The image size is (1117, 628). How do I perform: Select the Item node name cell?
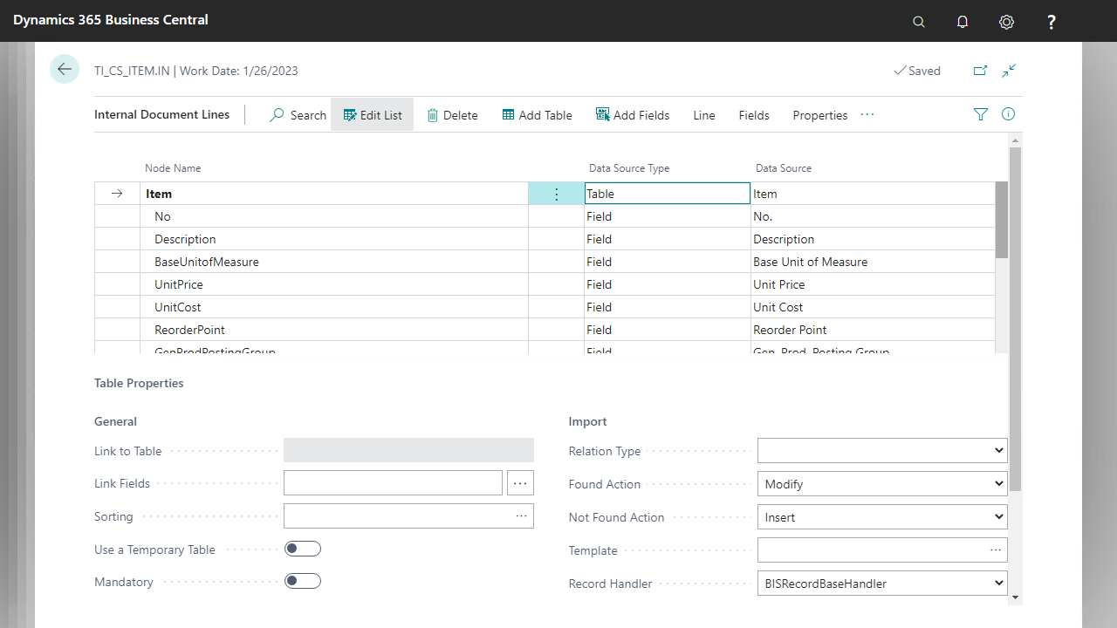334,194
